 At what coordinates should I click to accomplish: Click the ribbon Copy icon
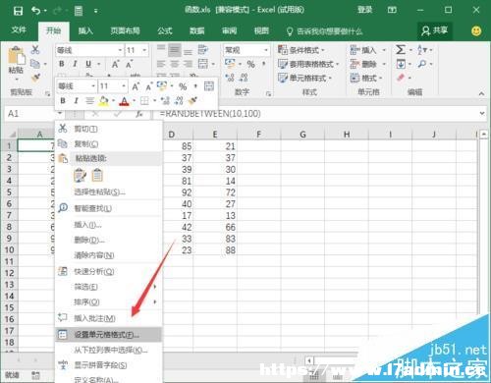pos(35,63)
